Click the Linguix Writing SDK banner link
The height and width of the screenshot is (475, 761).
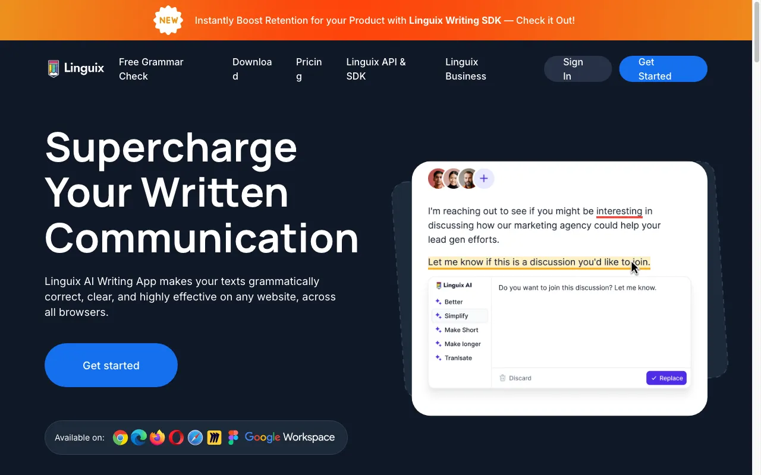tap(455, 20)
